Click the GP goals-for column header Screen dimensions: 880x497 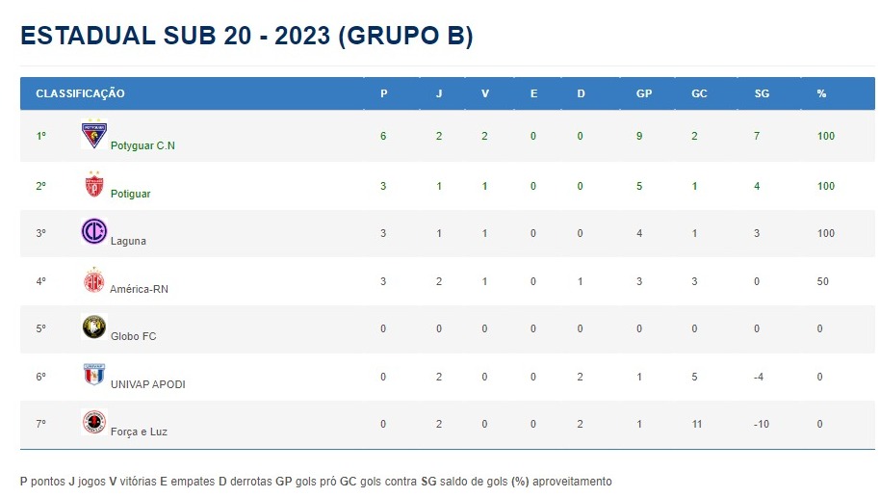coord(644,93)
